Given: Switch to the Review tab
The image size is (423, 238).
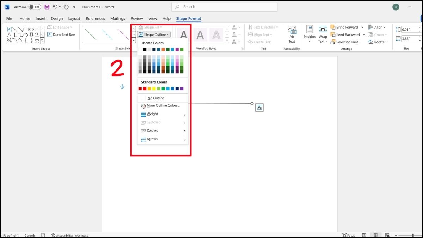Looking at the screenshot, I should pos(137,19).
